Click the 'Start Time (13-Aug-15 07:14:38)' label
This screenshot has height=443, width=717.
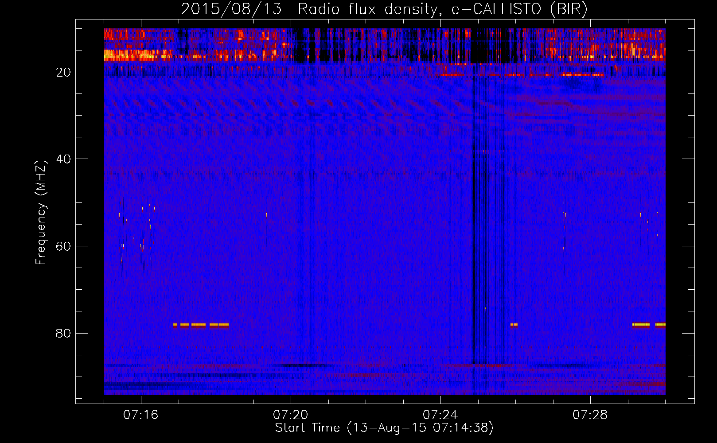[x=384, y=428]
